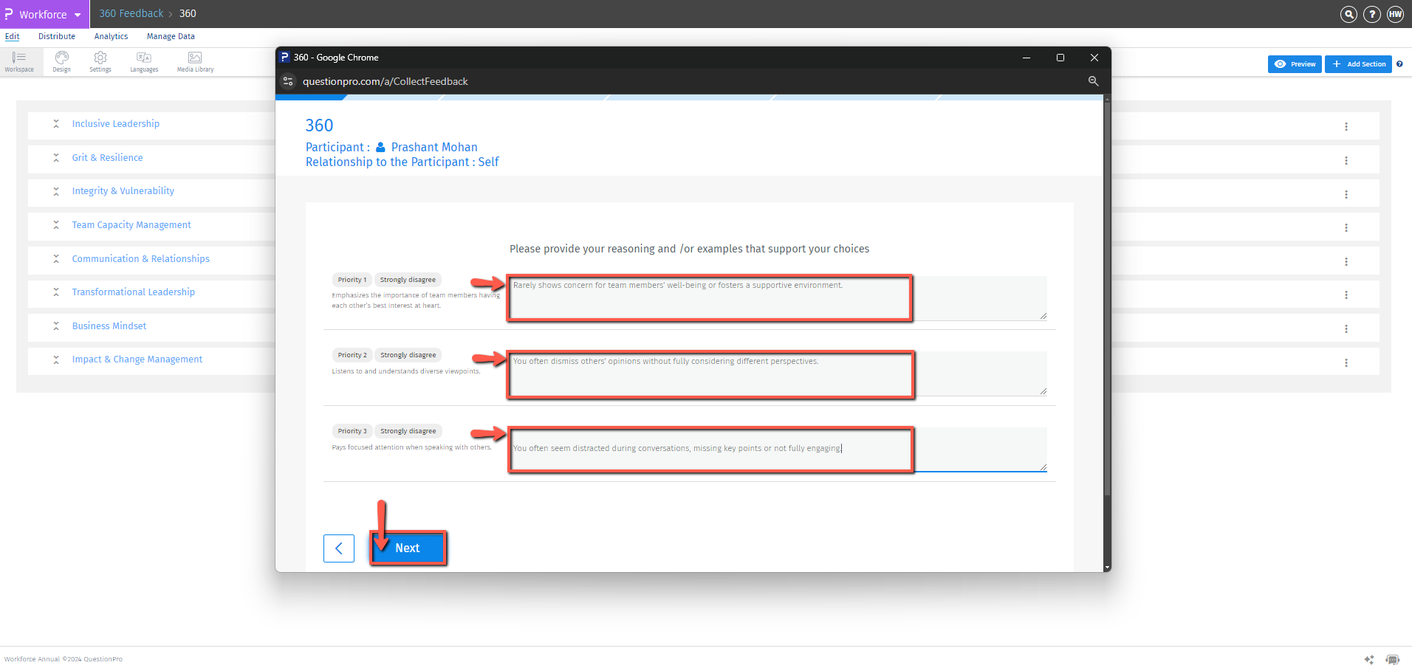Select the Workspace toolbar icon
The height and width of the screenshot is (671, 1412).
19,62
